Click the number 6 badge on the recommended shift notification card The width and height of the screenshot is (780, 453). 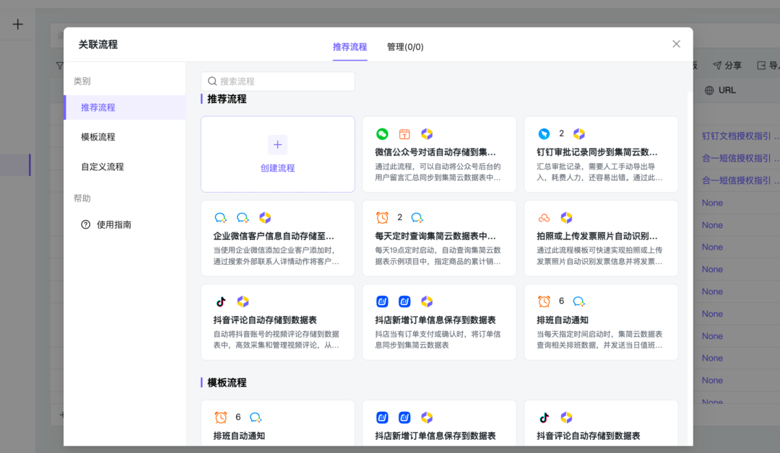click(561, 301)
